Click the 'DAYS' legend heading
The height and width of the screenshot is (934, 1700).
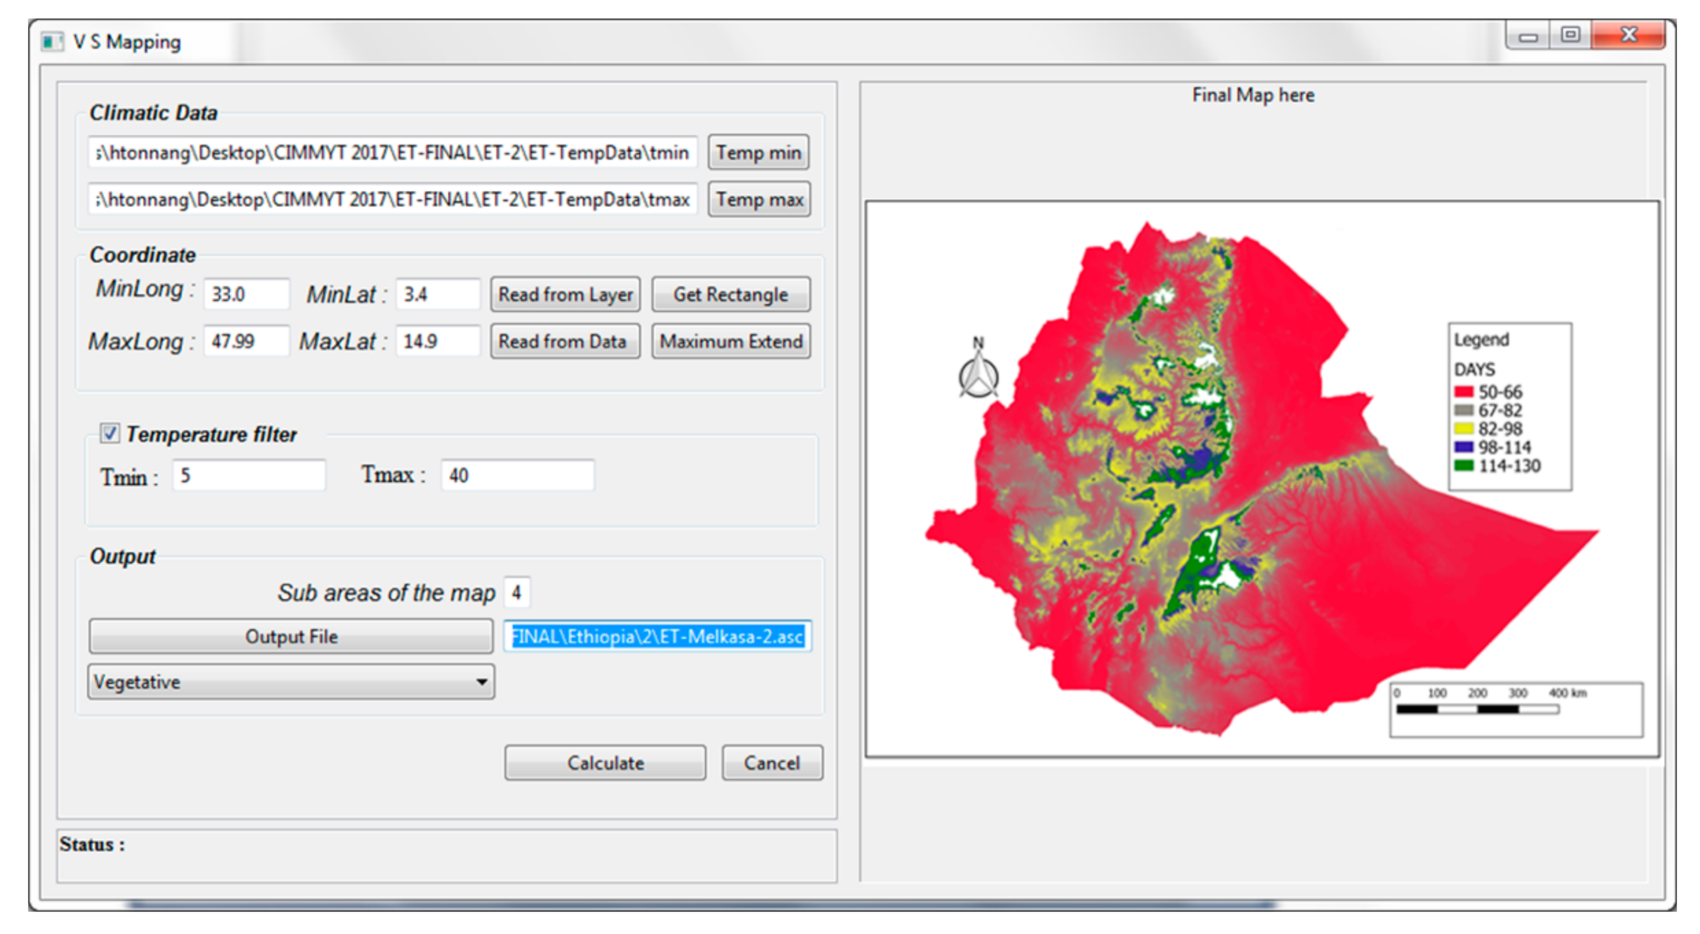click(x=1474, y=369)
